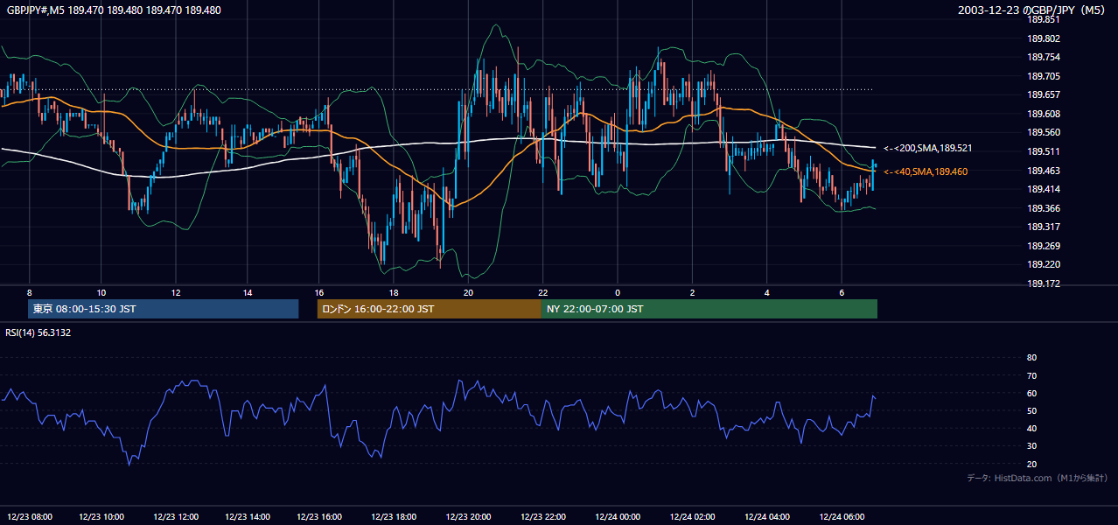1118x525 pixels.
Task: Click price axis label 189.851
Action: click(x=1044, y=19)
